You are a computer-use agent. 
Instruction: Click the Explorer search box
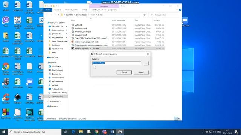click(165, 15)
